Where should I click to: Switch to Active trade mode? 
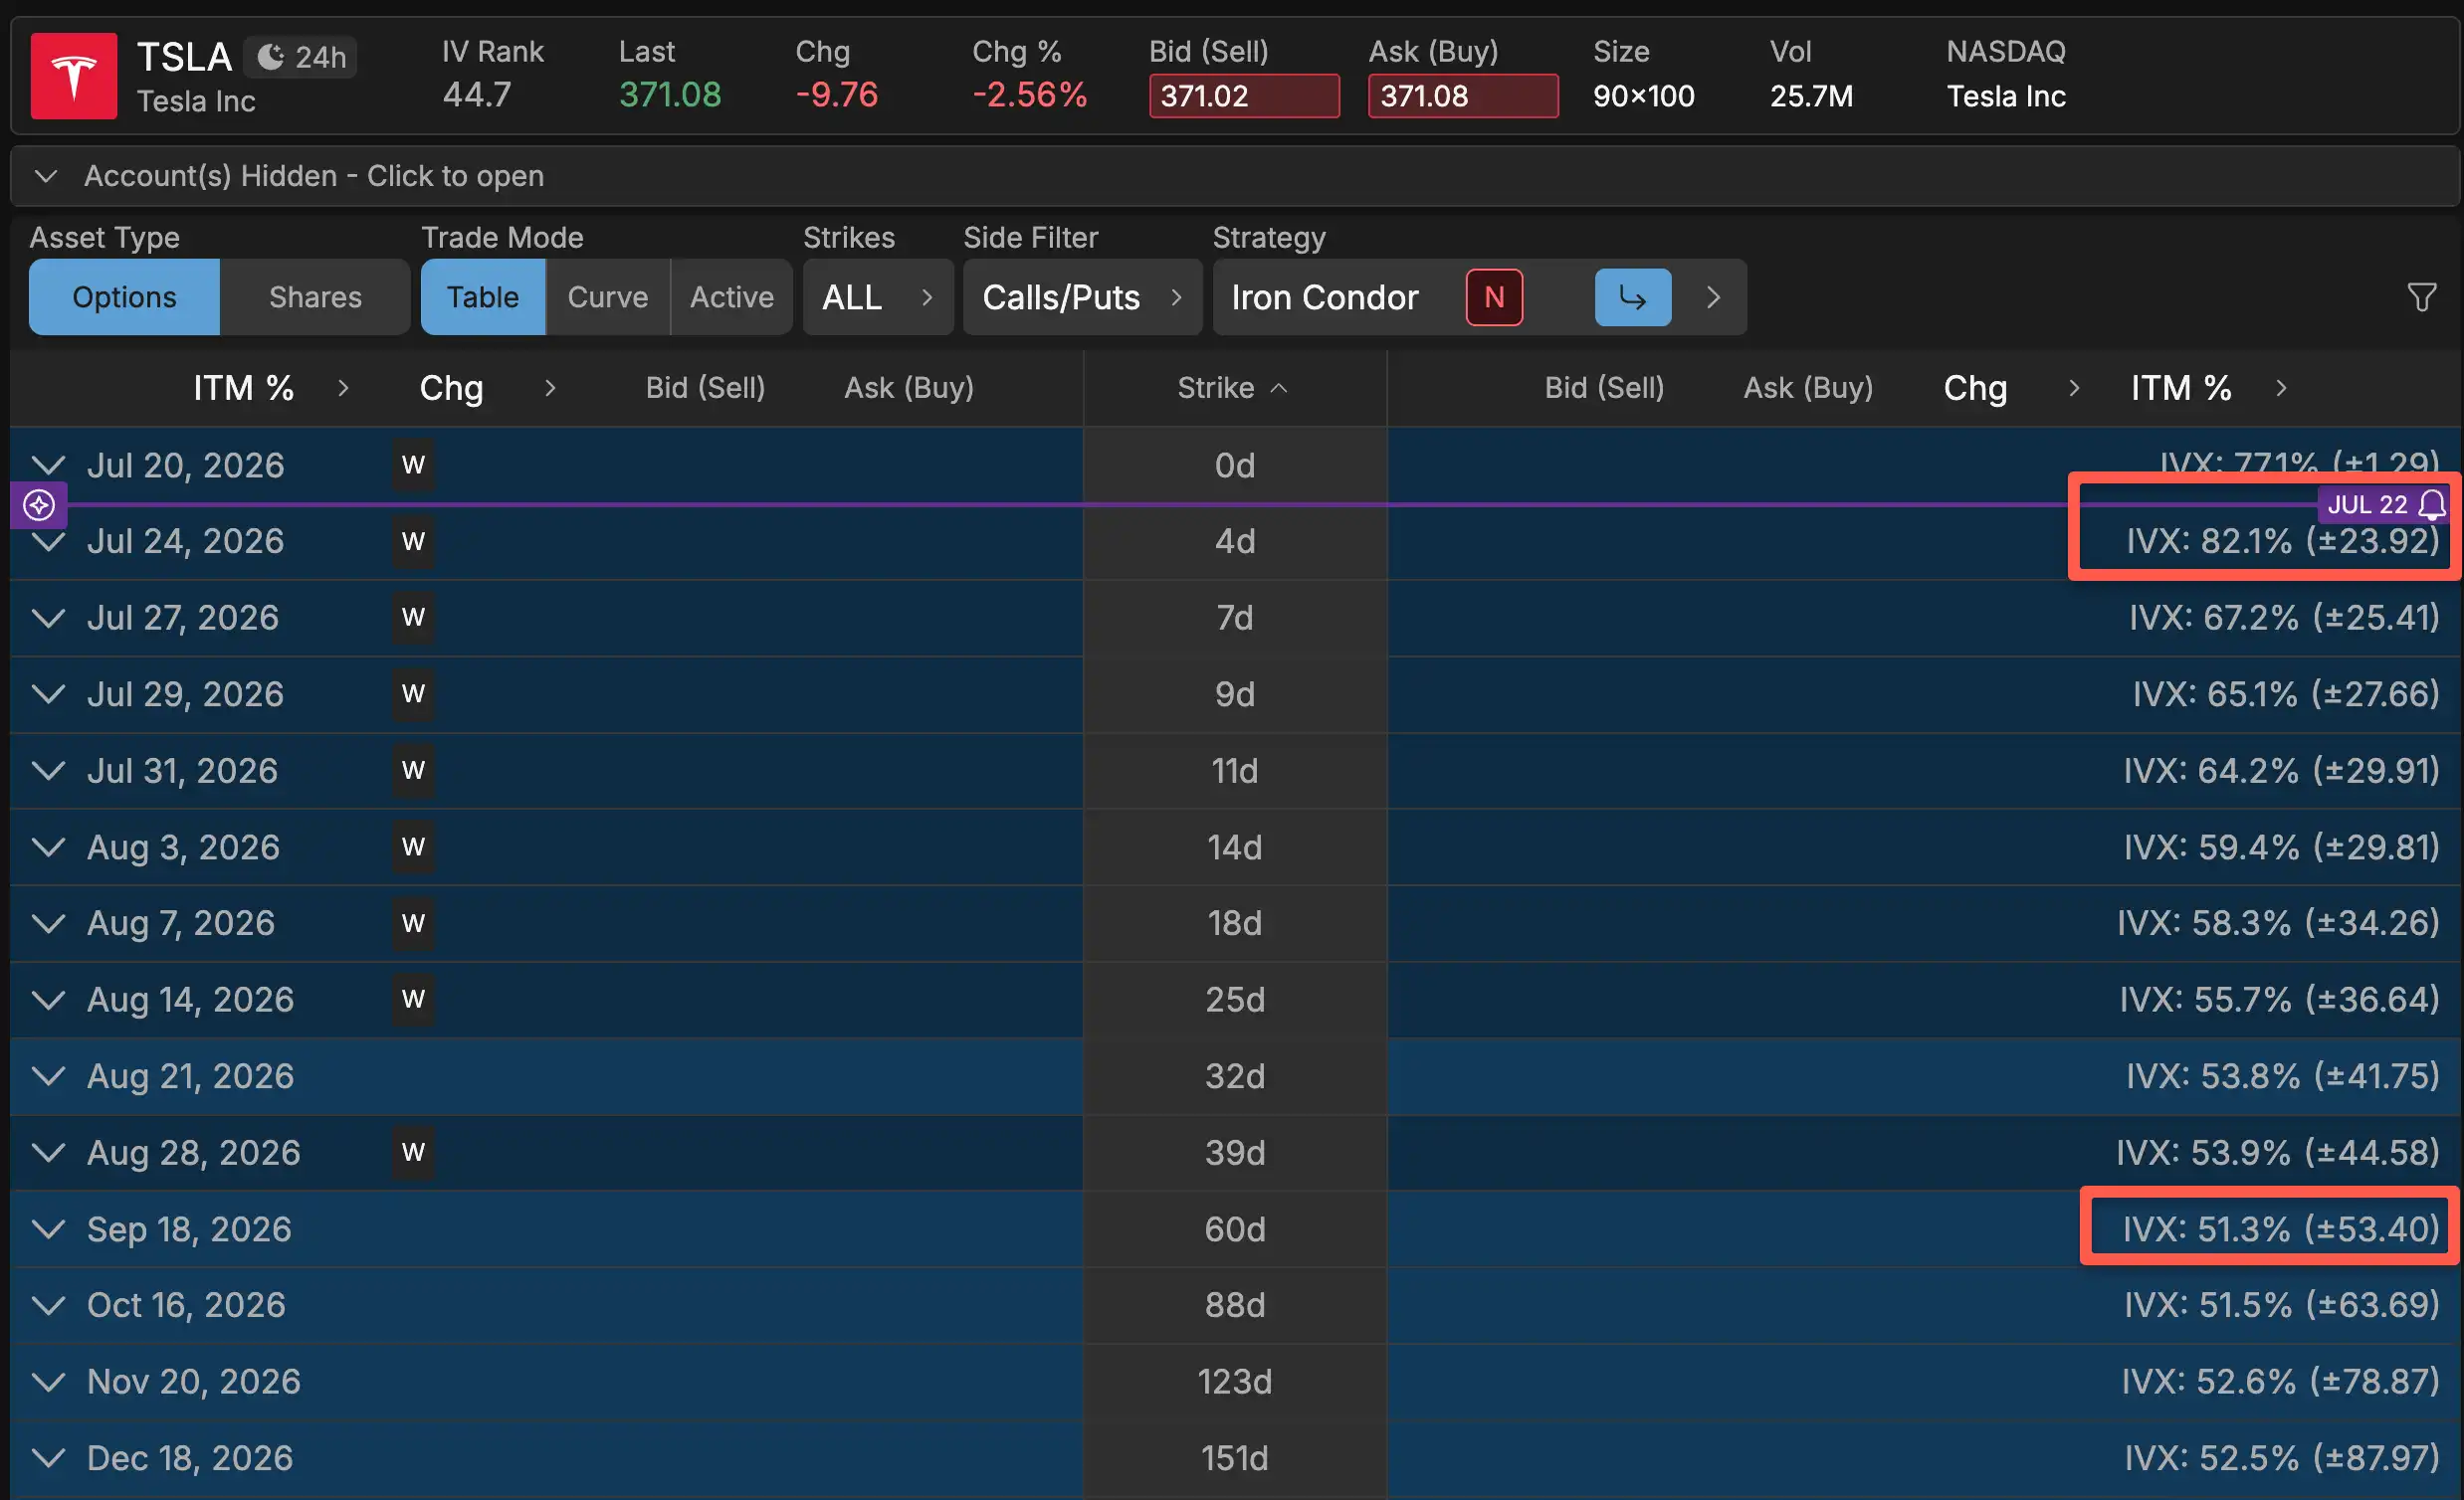pyautogui.click(x=731, y=296)
